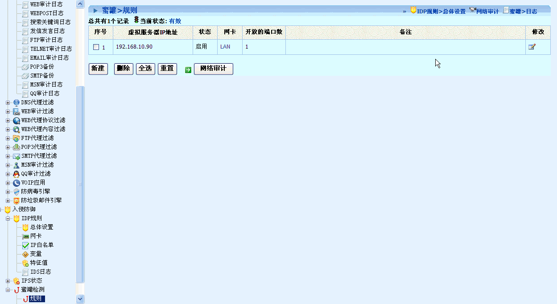Click the 全选 button
Viewport: 557px width, 304px height.
(145, 69)
